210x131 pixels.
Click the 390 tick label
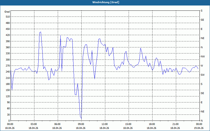coord(8,41)
